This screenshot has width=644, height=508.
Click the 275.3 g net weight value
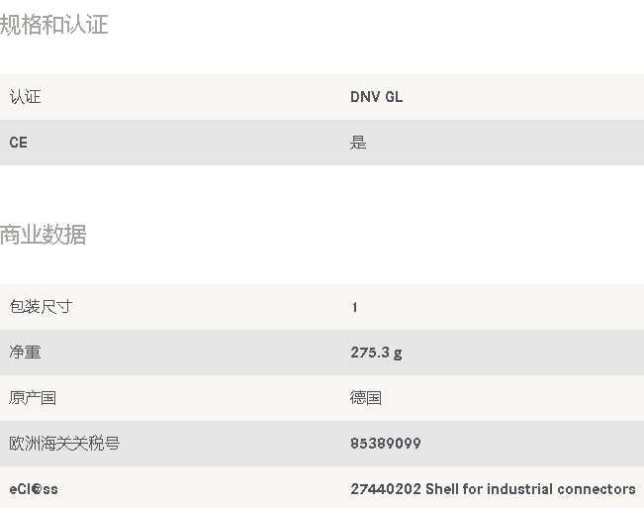point(376,353)
